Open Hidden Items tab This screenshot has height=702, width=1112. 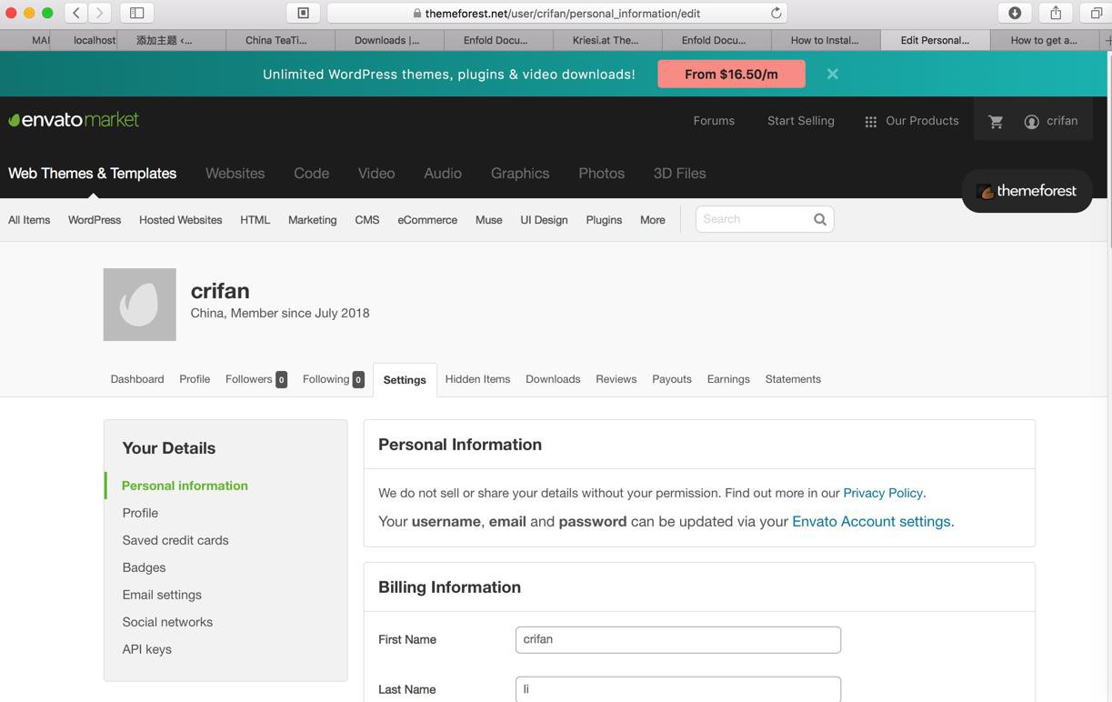477,379
